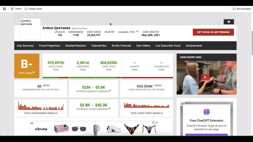Open the Twitch bookmark
The width and height of the screenshot is (253, 142).
click(x=16, y=9)
